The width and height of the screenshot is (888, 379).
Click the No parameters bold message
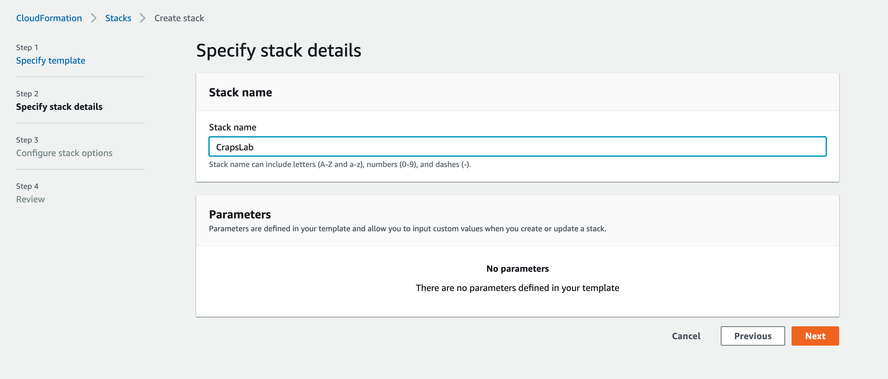pos(517,269)
